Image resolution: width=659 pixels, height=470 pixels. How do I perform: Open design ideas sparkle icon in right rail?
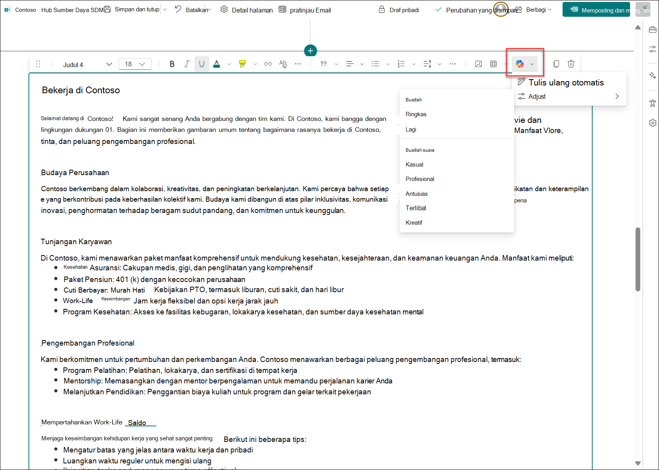click(x=653, y=75)
